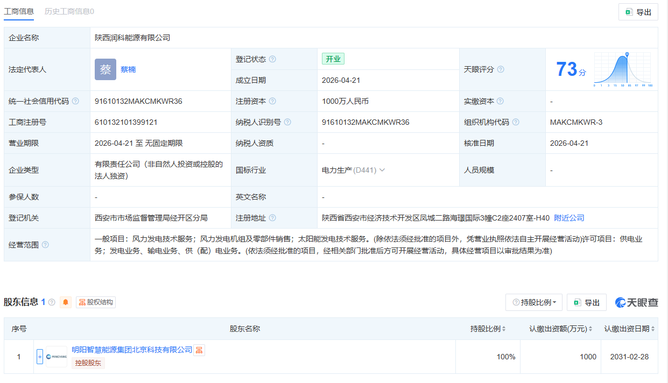This screenshot has height=383, width=668.
Task: Open 明阳智慧能源集团北京科技有限公司 link
Action: pyautogui.click(x=132, y=350)
